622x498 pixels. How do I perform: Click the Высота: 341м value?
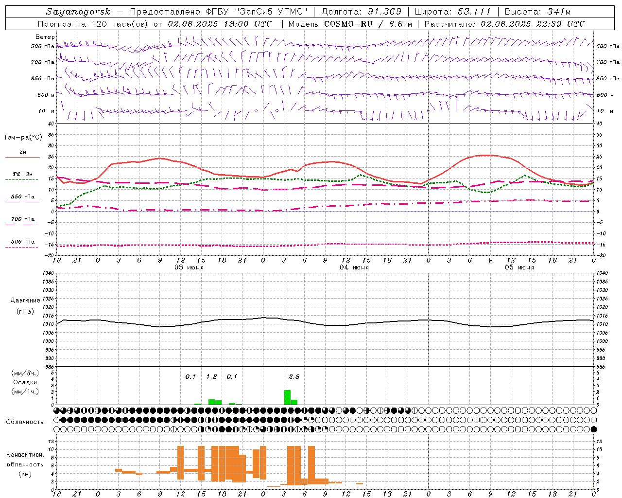537,12
